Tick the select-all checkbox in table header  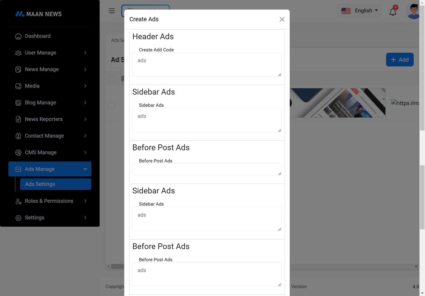pos(112,79)
